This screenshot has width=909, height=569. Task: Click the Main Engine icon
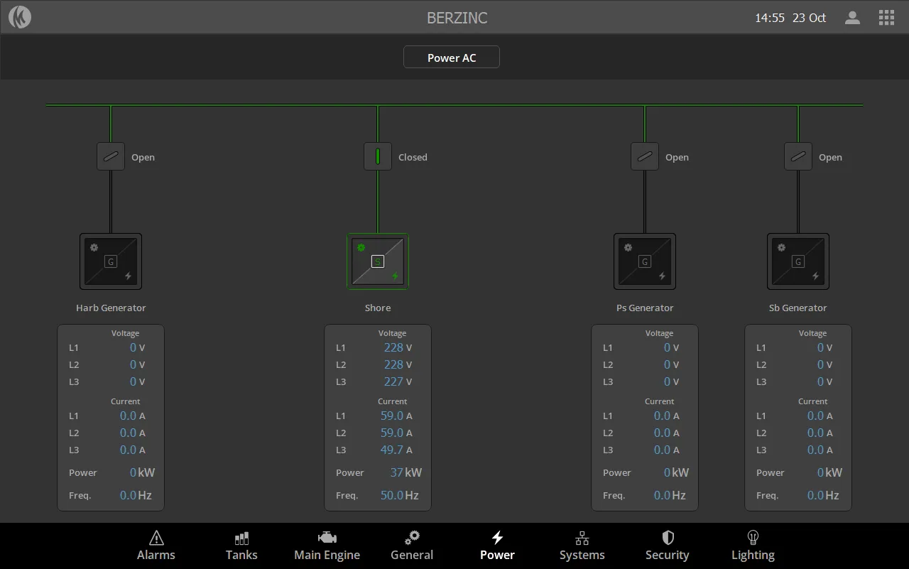(327, 538)
